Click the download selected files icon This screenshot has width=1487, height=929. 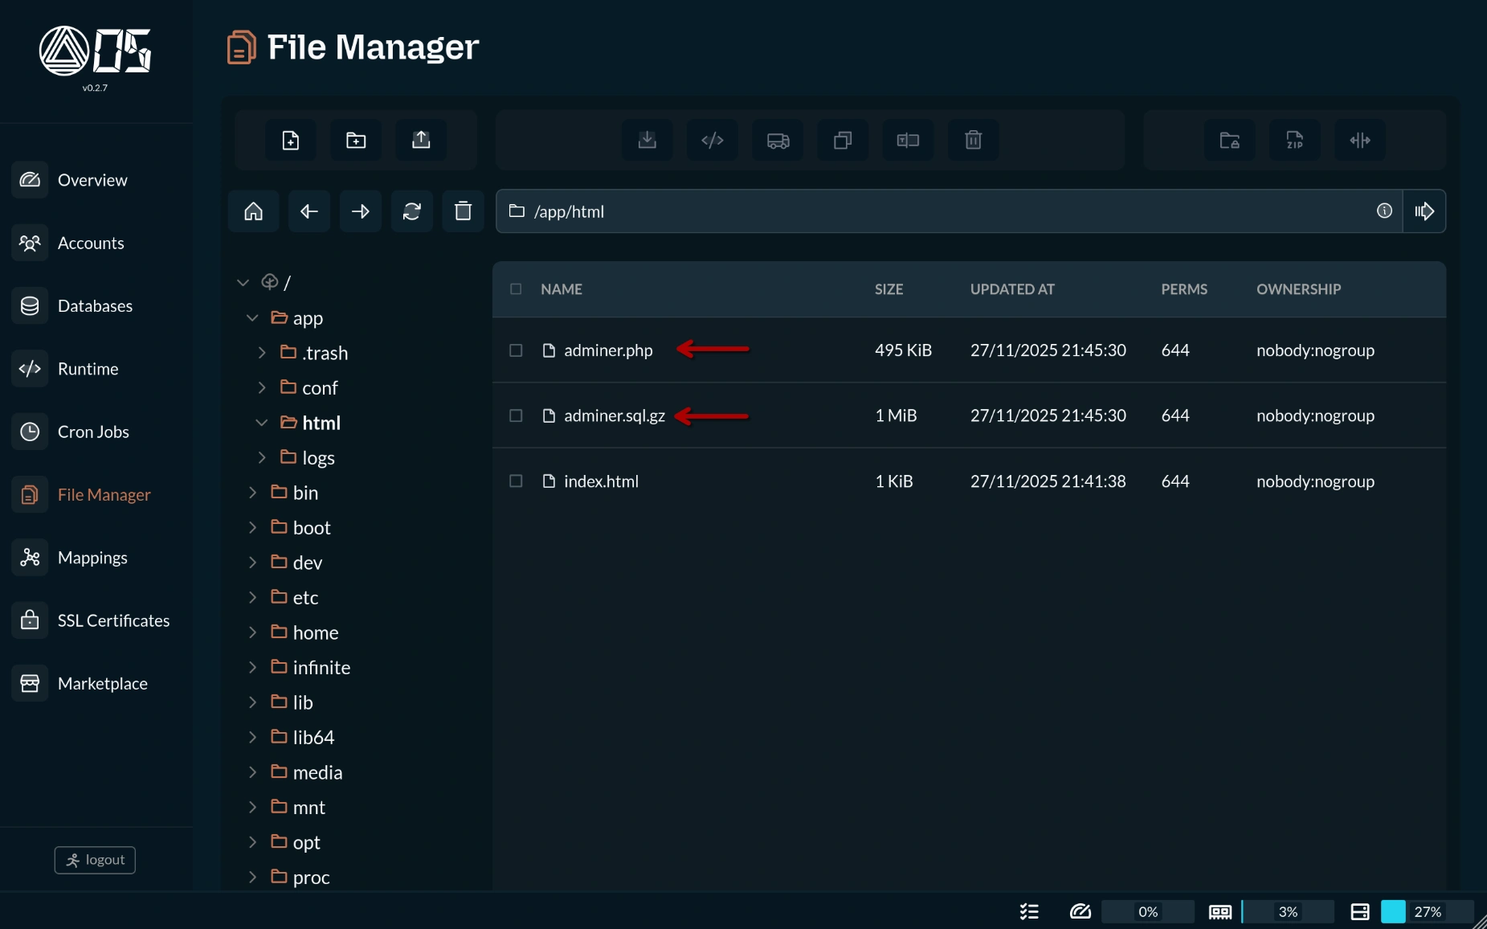[x=647, y=140]
